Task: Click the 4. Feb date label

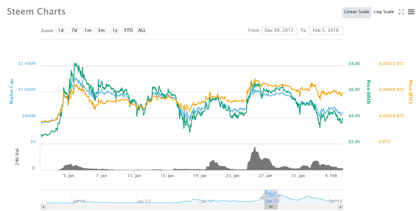Action: [x=331, y=176]
